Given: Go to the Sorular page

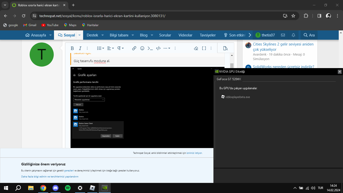Looking at the screenshot, I should click(165, 35).
